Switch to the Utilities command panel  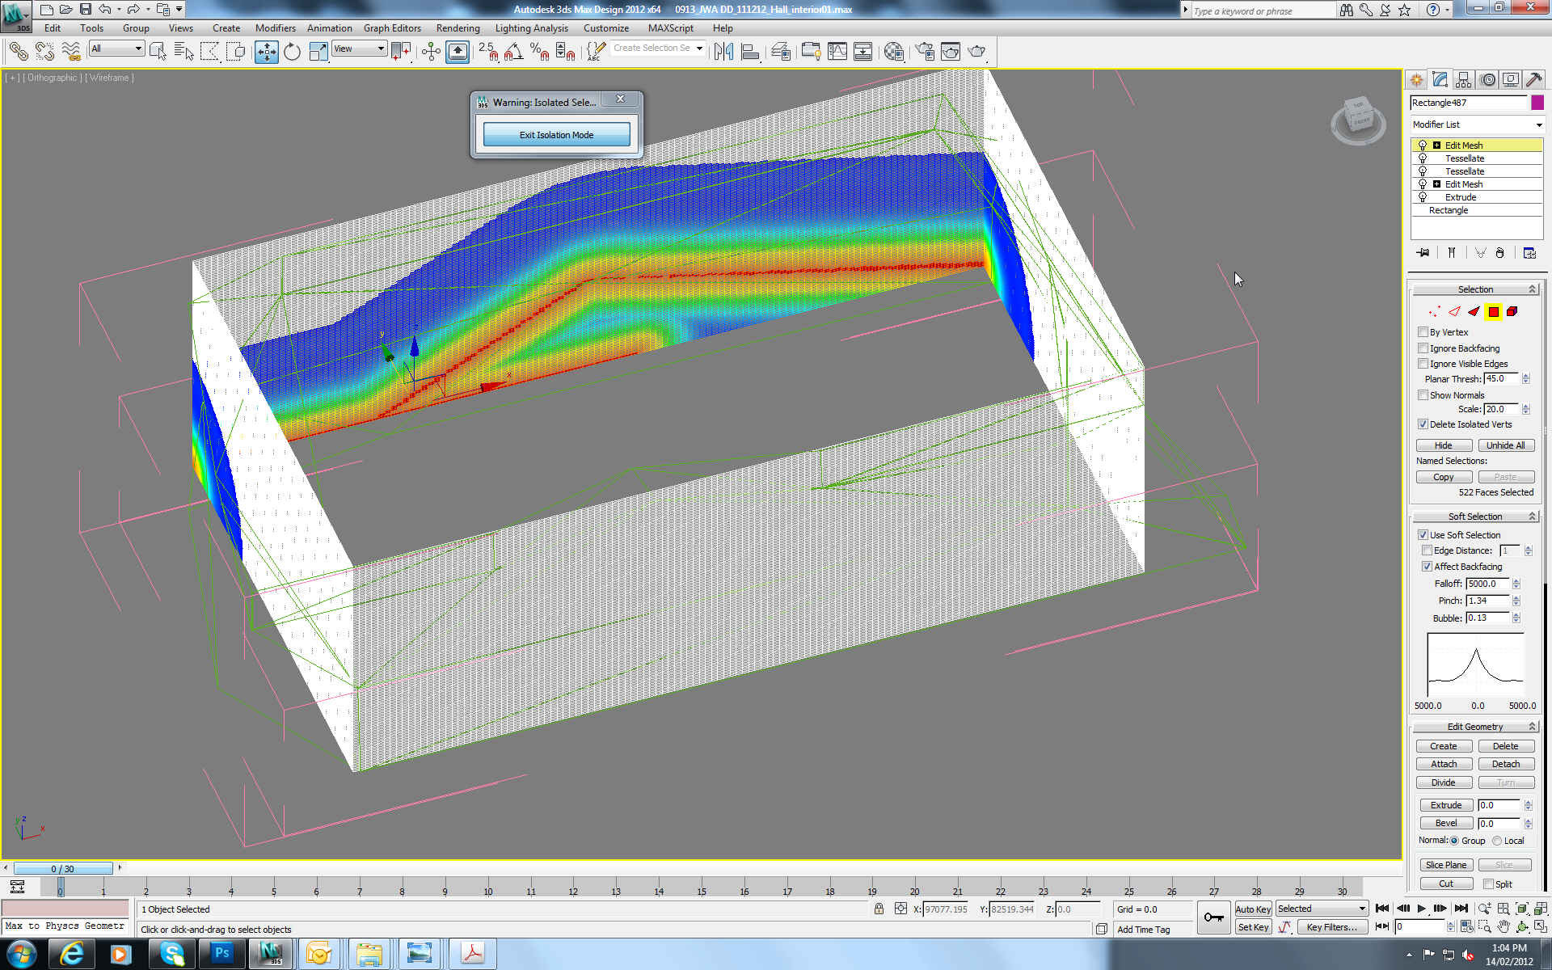(1533, 79)
